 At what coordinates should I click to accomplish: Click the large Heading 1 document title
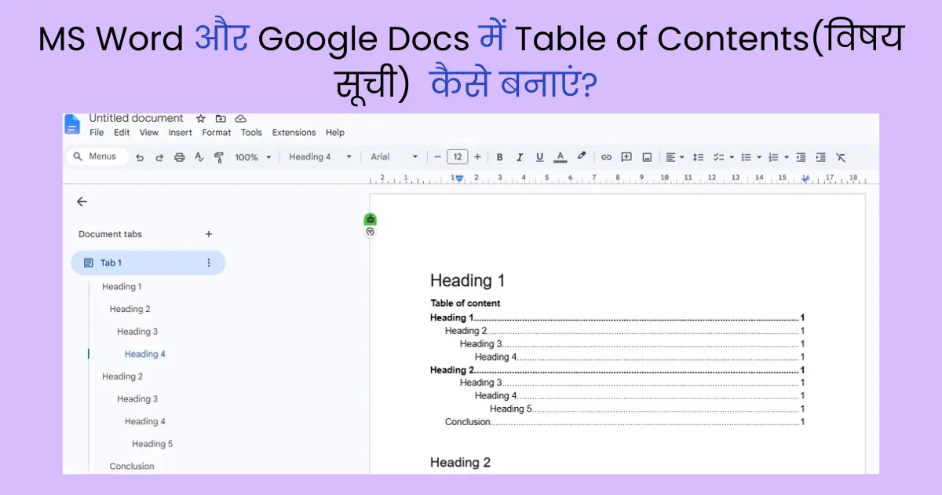click(468, 280)
